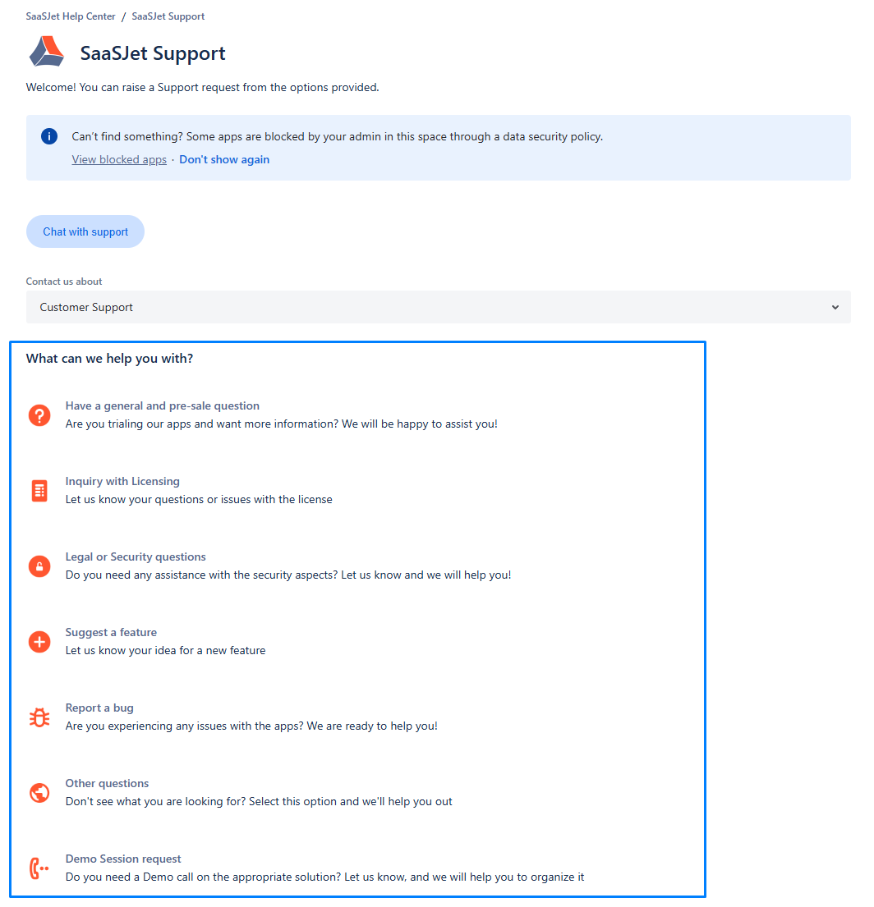
Task: Dismiss banner with Don't show again
Action: point(224,159)
